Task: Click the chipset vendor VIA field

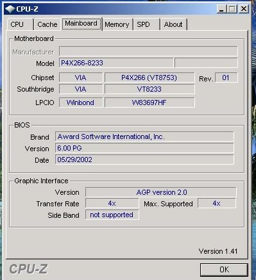Action: click(x=81, y=78)
